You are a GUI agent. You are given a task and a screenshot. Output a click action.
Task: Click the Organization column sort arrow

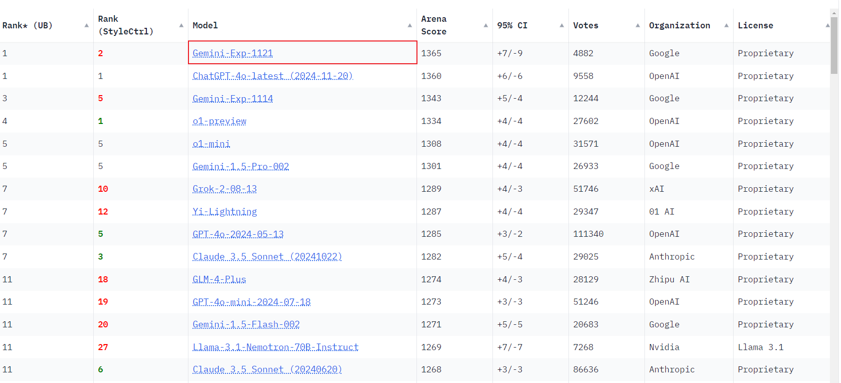727,25
